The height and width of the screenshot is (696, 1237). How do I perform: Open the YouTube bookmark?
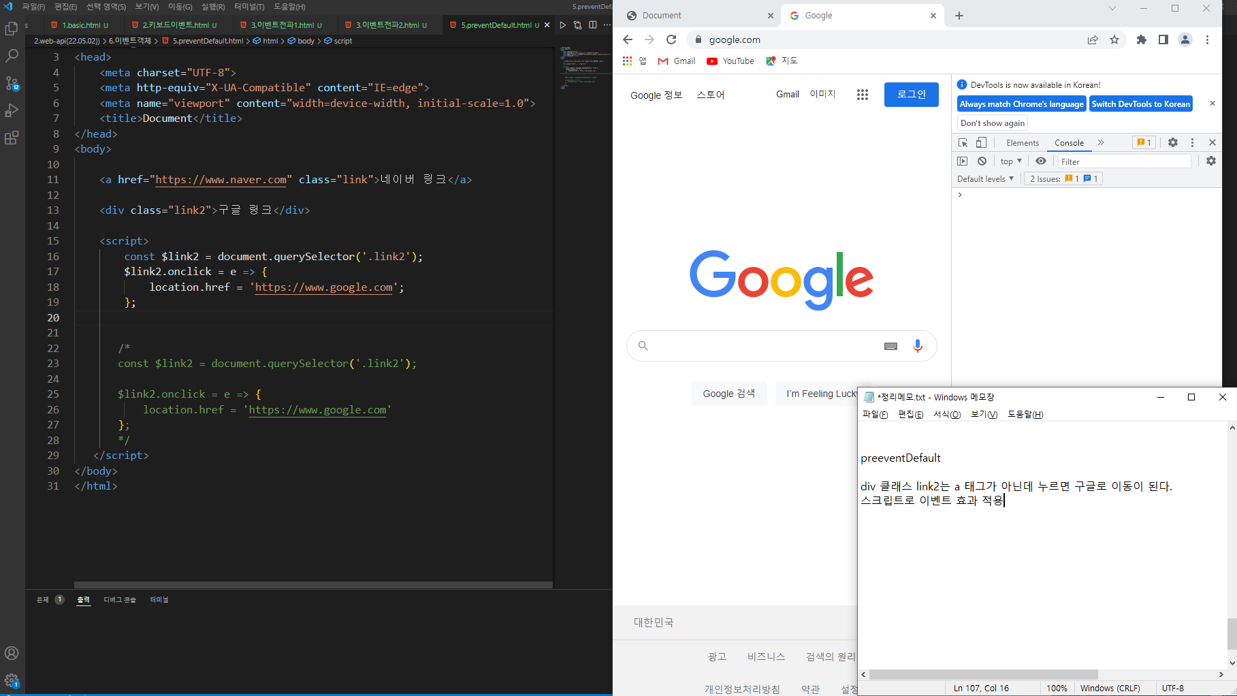pyautogui.click(x=730, y=61)
